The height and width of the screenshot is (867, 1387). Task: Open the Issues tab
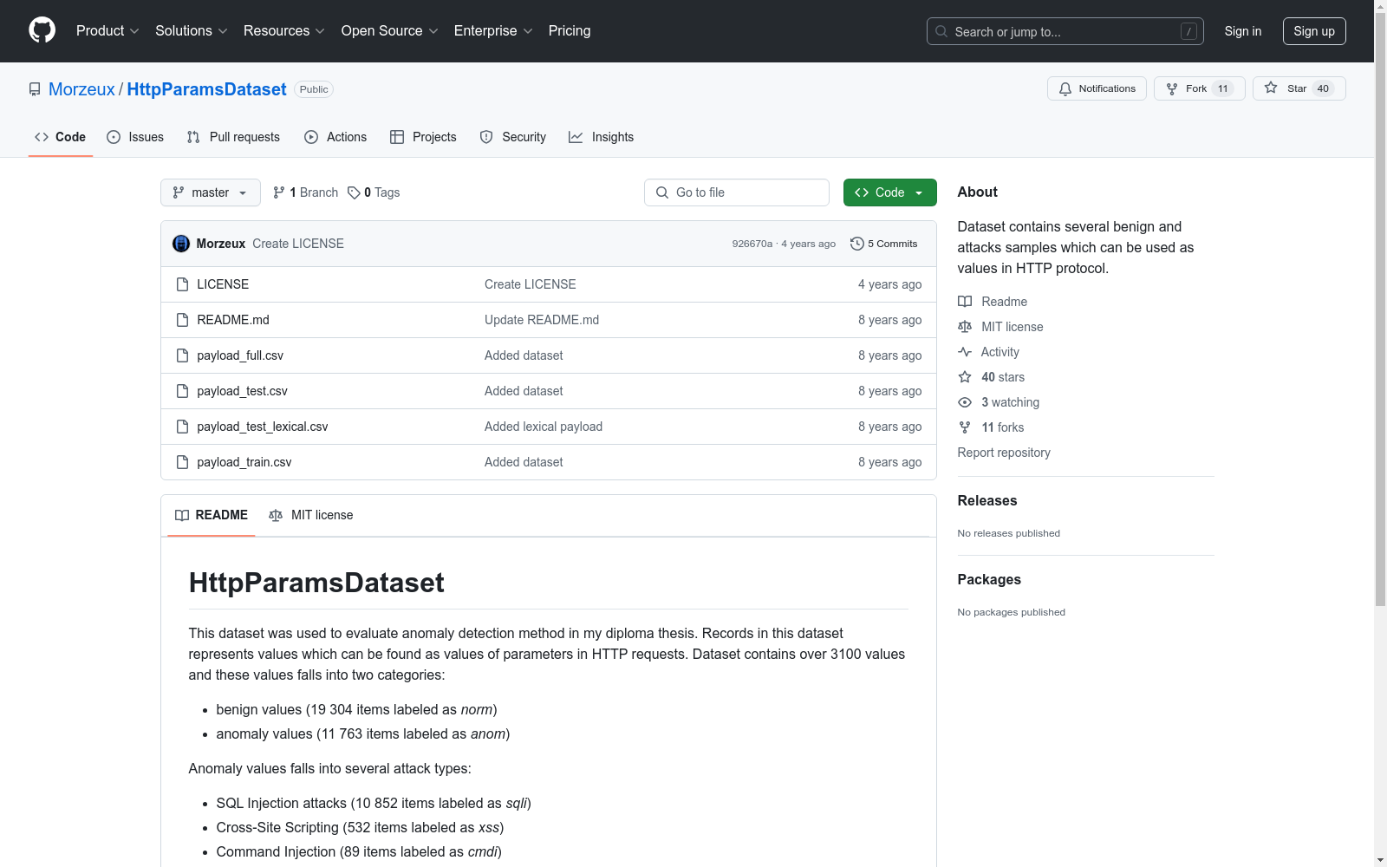tap(135, 137)
